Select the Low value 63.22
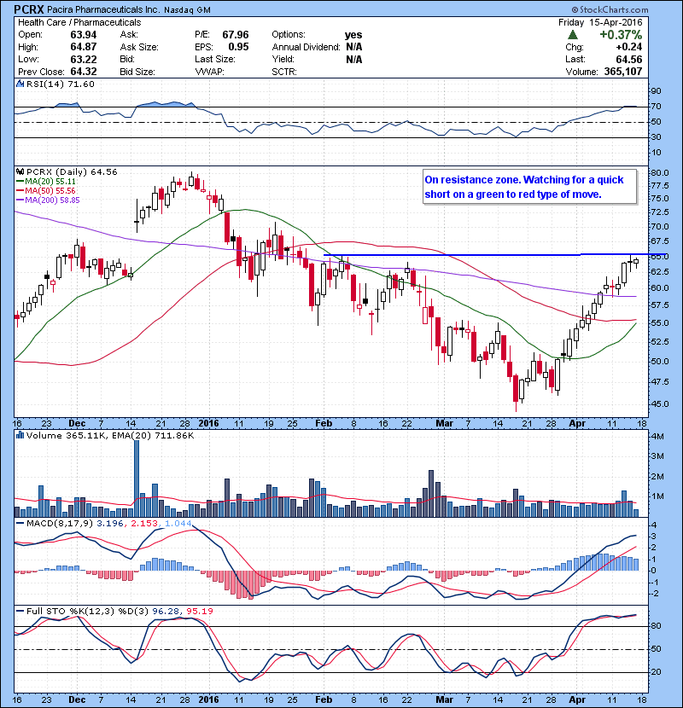Image resolution: width=683 pixels, height=708 pixels. (84, 60)
